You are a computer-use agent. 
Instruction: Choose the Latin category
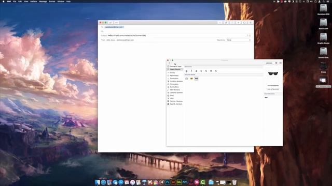pos(175,98)
